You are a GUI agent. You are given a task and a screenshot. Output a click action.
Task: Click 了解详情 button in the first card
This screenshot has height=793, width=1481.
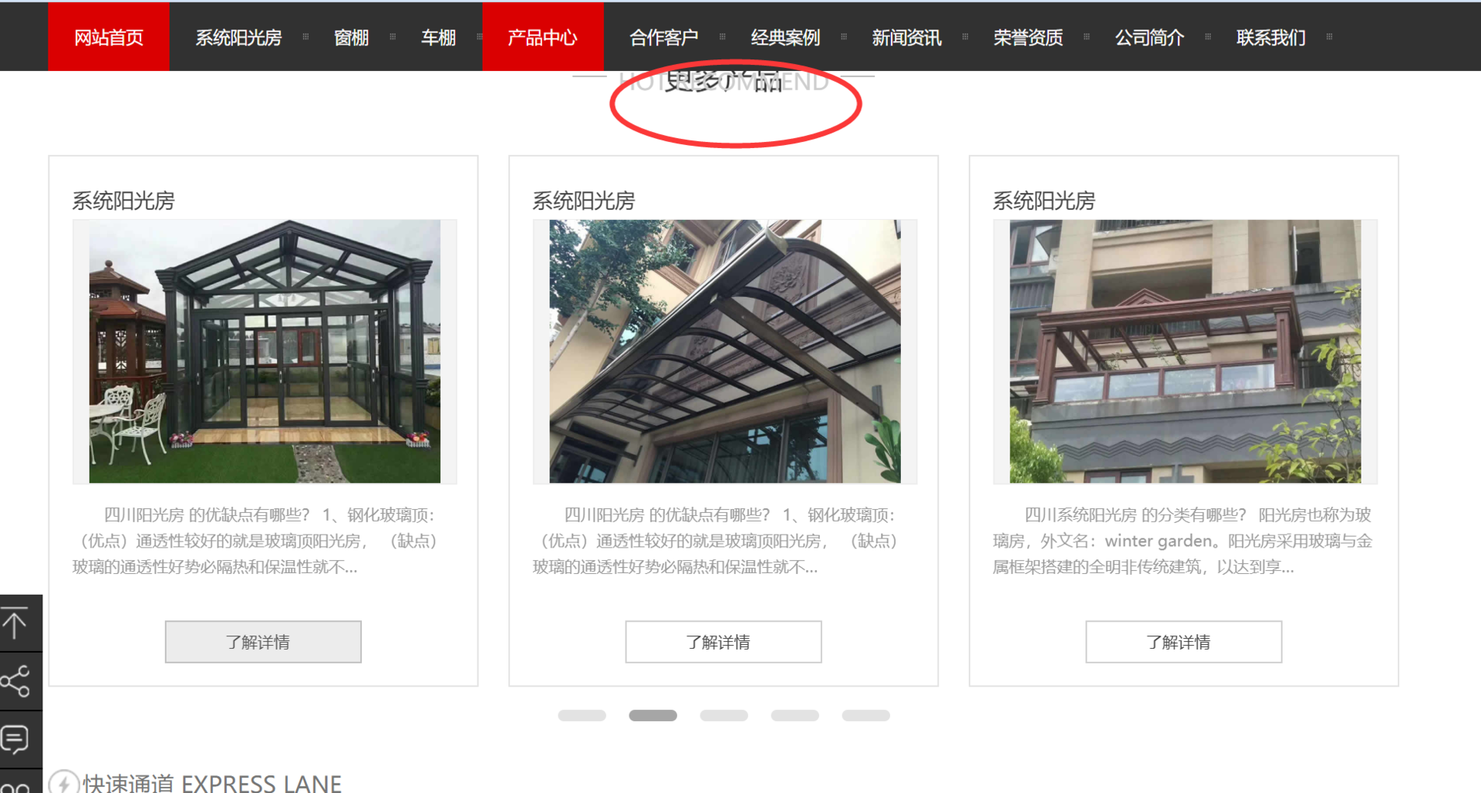263,642
